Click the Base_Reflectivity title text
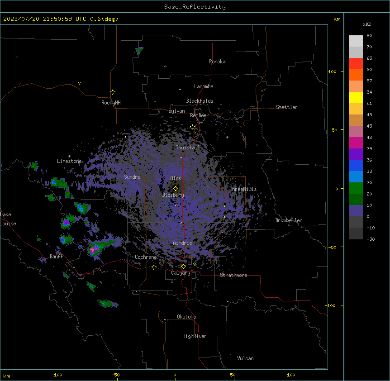Viewport: 390px width, 381px height. tap(195, 7)
